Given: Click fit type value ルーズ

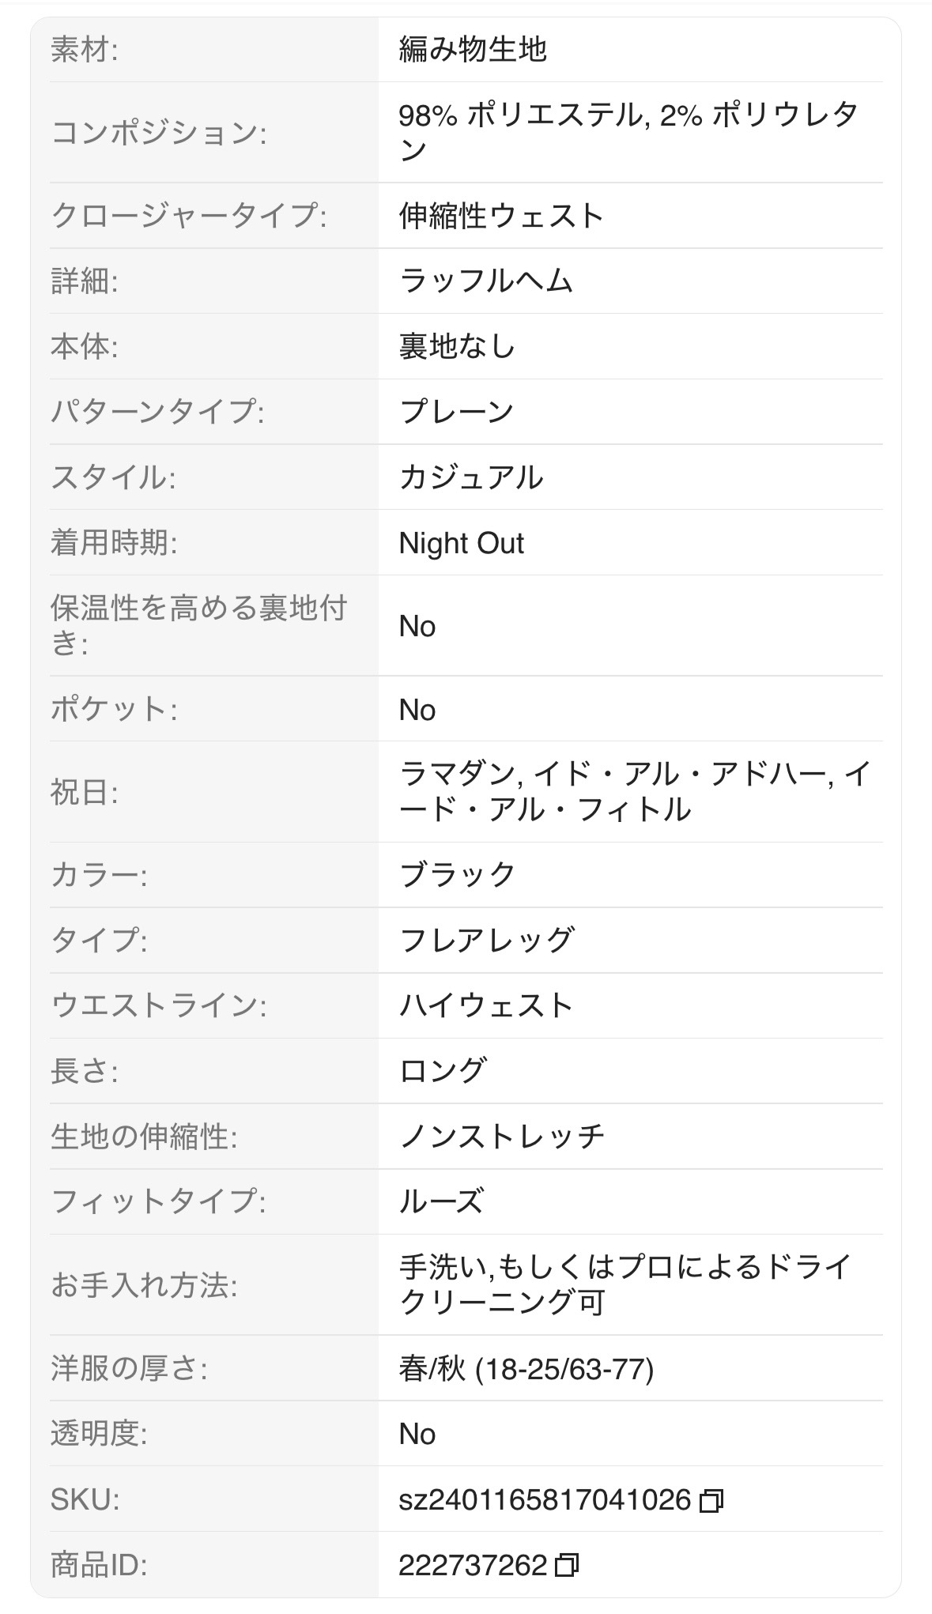Looking at the screenshot, I should pos(441,1201).
